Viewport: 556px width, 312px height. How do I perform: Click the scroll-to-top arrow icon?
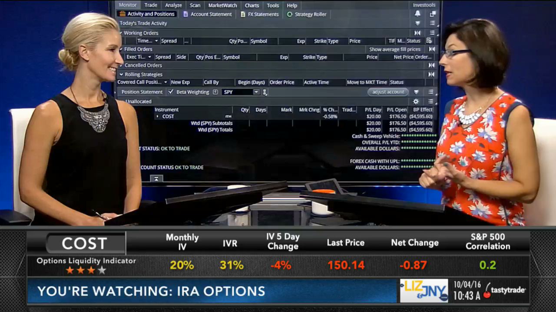pos(156,178)
